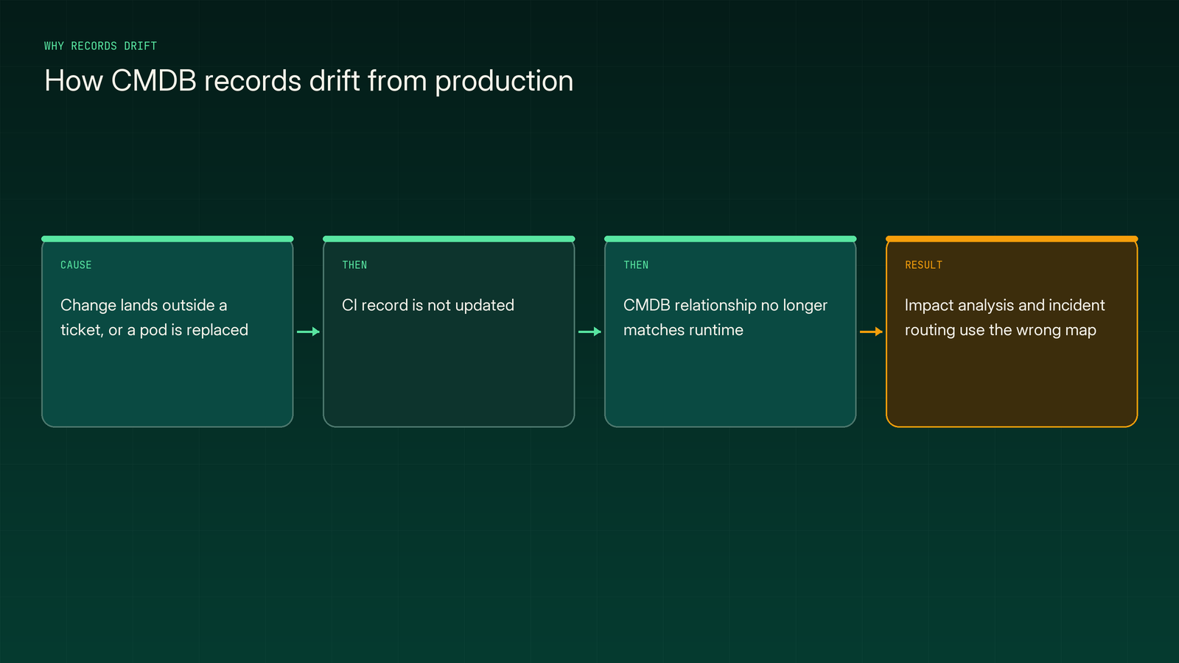1179x663 pixels.
Task: Click the THEN label above 'CMDB relationship no longer'
Action: 636,265
